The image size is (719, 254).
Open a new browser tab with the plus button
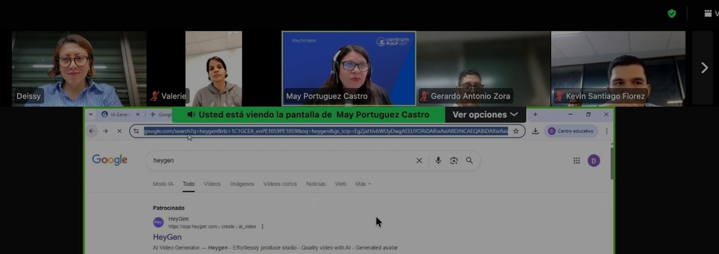535,114
